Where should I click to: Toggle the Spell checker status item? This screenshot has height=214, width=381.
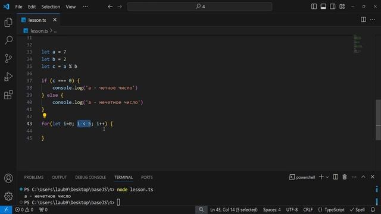tap(357, 210)
